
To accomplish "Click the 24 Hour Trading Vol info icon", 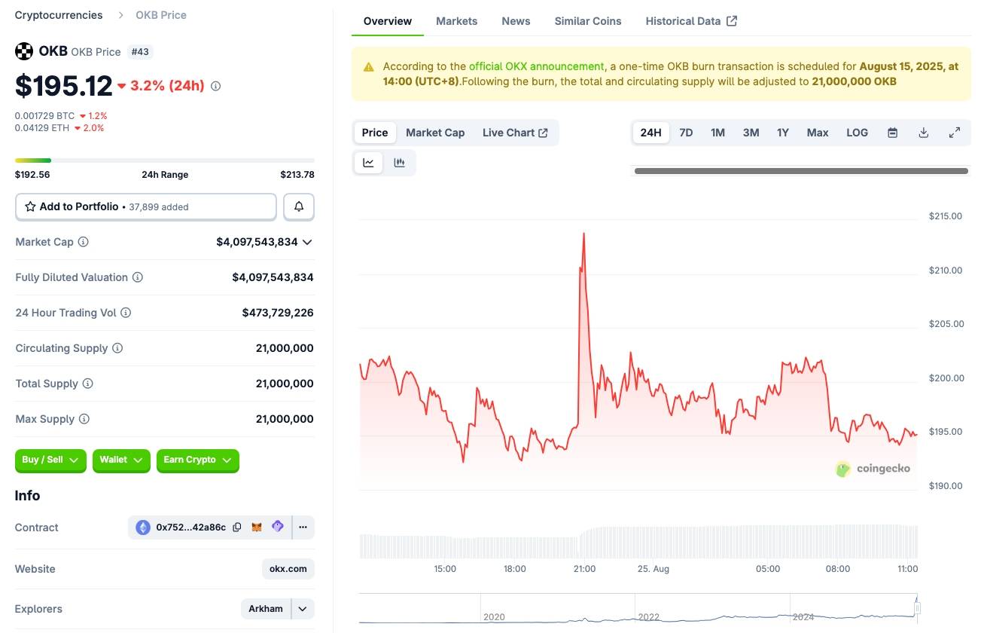I will (126, 313).
